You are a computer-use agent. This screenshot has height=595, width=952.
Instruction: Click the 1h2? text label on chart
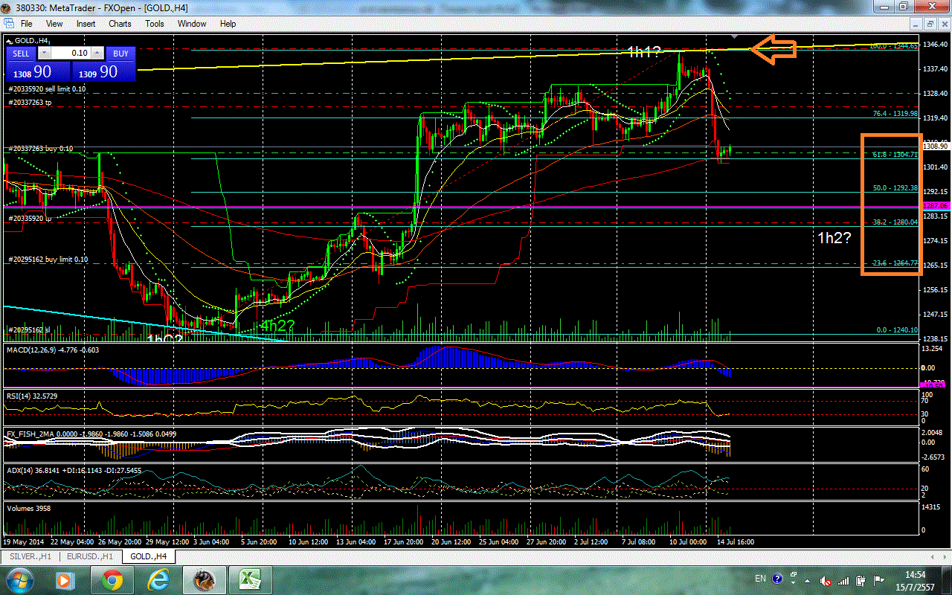pos(834,238)
